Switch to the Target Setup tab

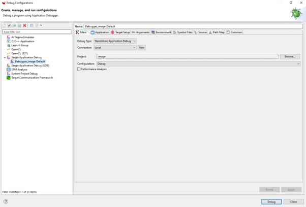120,32
